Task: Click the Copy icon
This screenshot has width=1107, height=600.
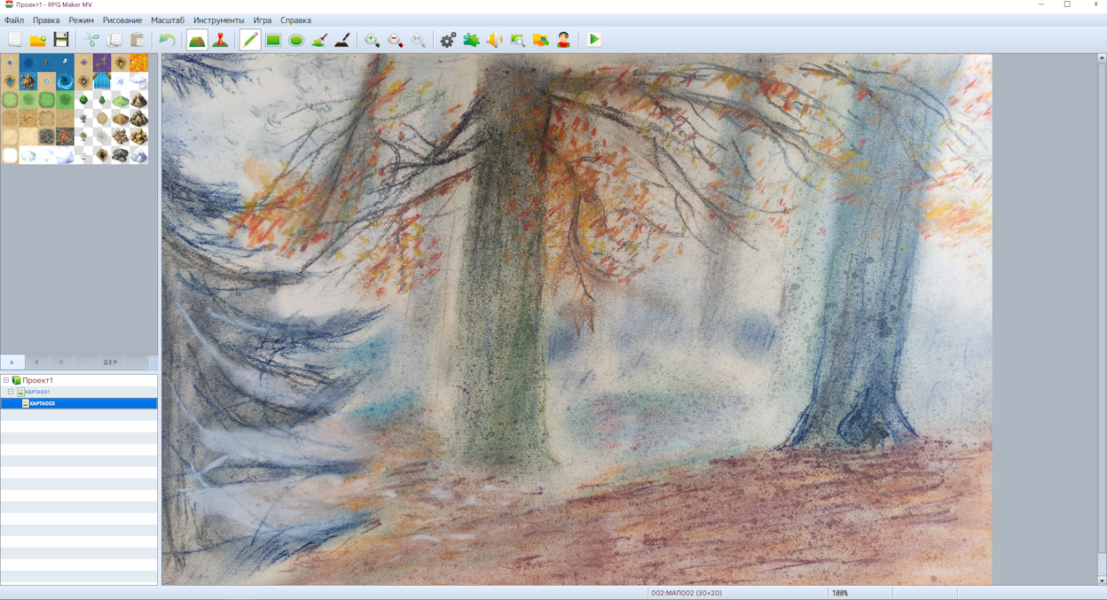Action: (x=114, y=40)
